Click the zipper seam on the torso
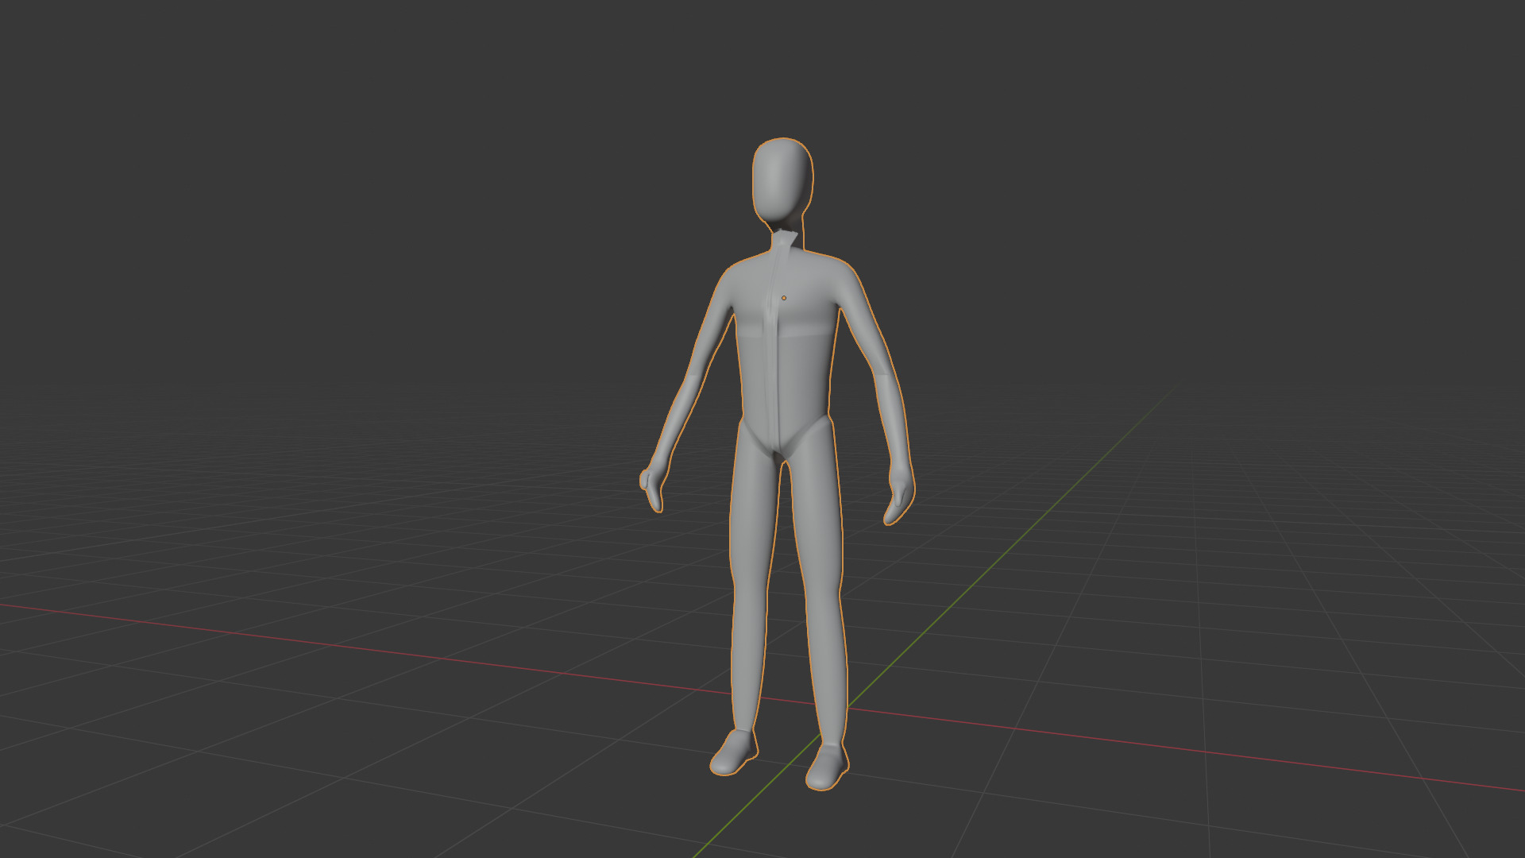1525x858 pixels. click(772, 350)
